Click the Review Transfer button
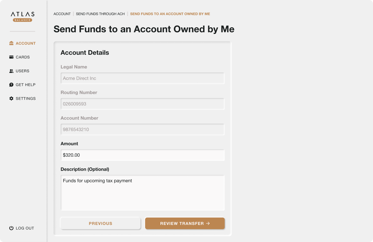Screen dimensions: 373x242 [x=185, y=223]
